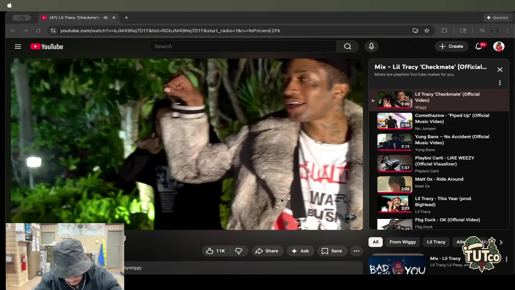Select the Lil Tracy filter chip
The width and height of the screenshot is (515, 290).
(436, 242)
